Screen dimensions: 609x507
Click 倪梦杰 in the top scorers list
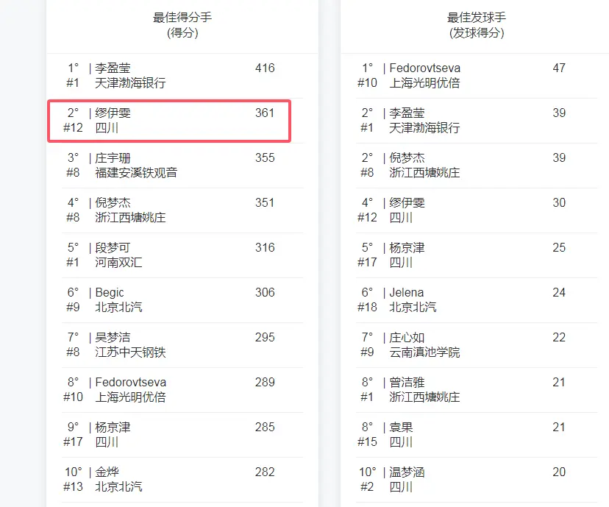(113, 203)
